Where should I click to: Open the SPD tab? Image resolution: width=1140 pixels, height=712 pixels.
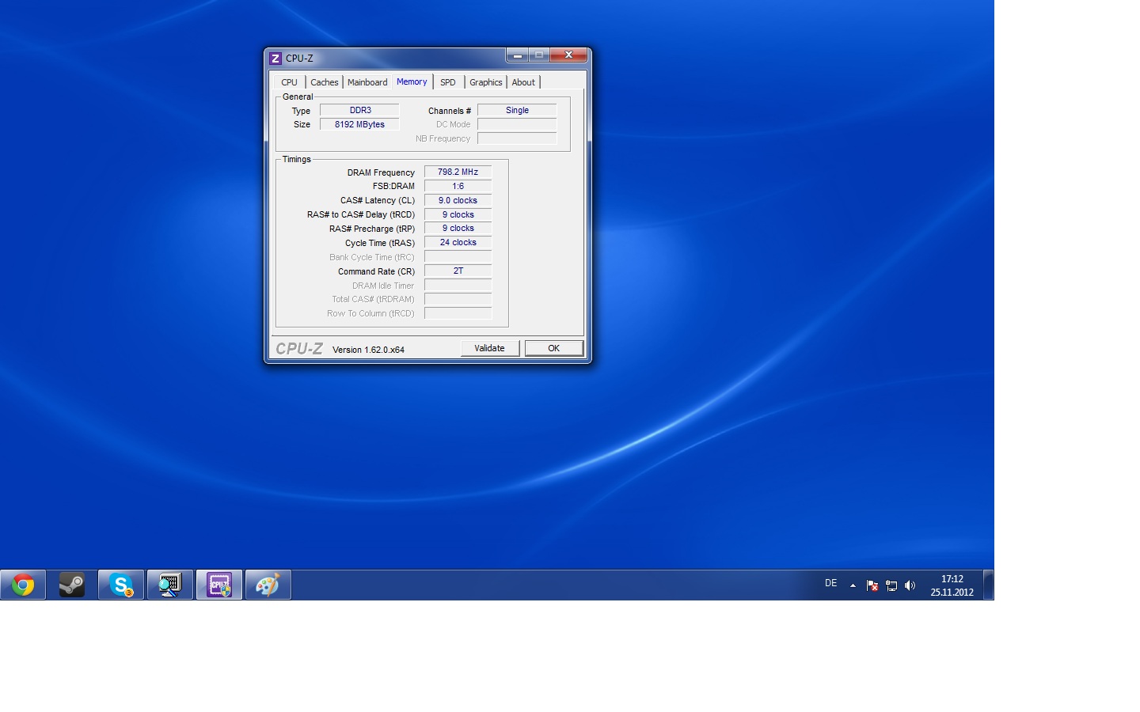pyautogui.click(x=448, y=82)
